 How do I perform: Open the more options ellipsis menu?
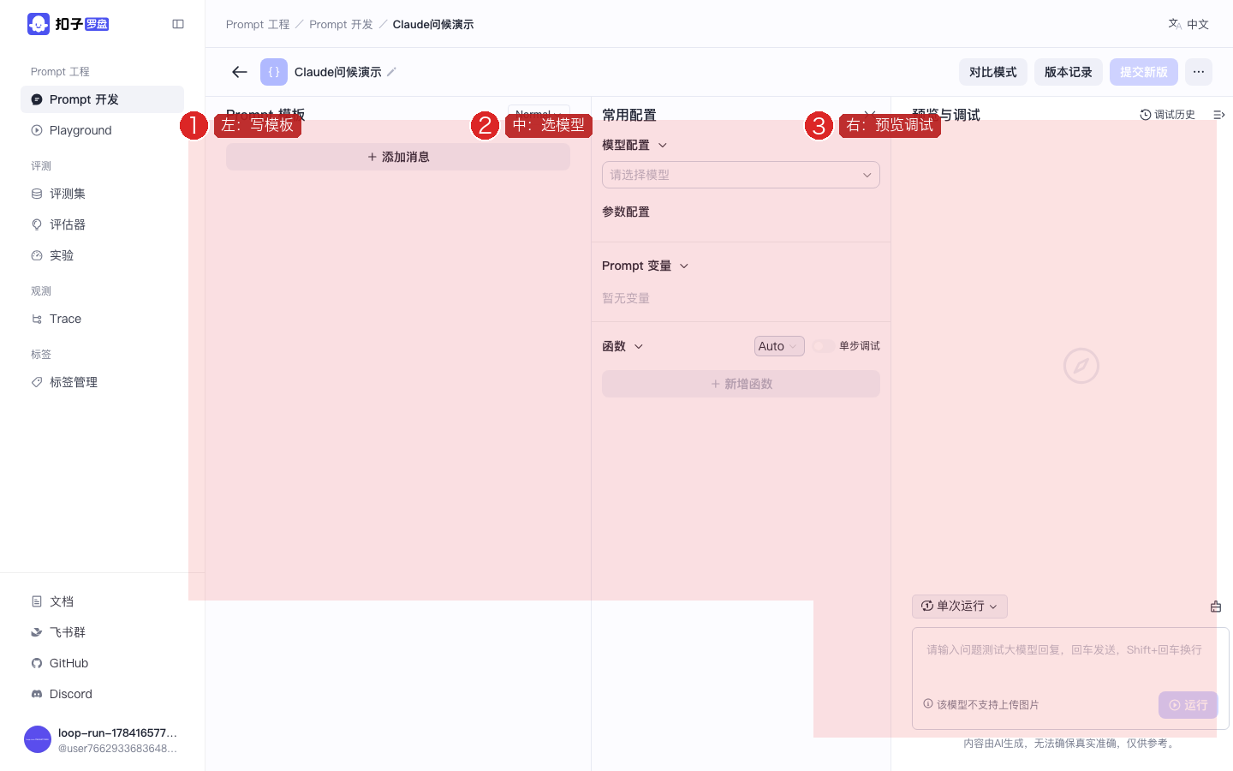point(1199,72)
